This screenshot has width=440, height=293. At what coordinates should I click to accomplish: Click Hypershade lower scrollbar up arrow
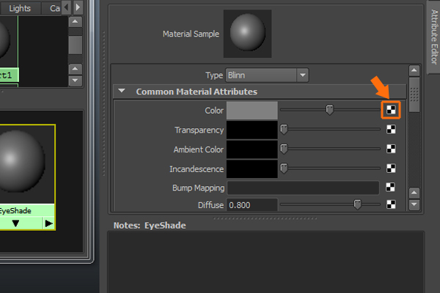pyautogui.click(x=76, y=69)
